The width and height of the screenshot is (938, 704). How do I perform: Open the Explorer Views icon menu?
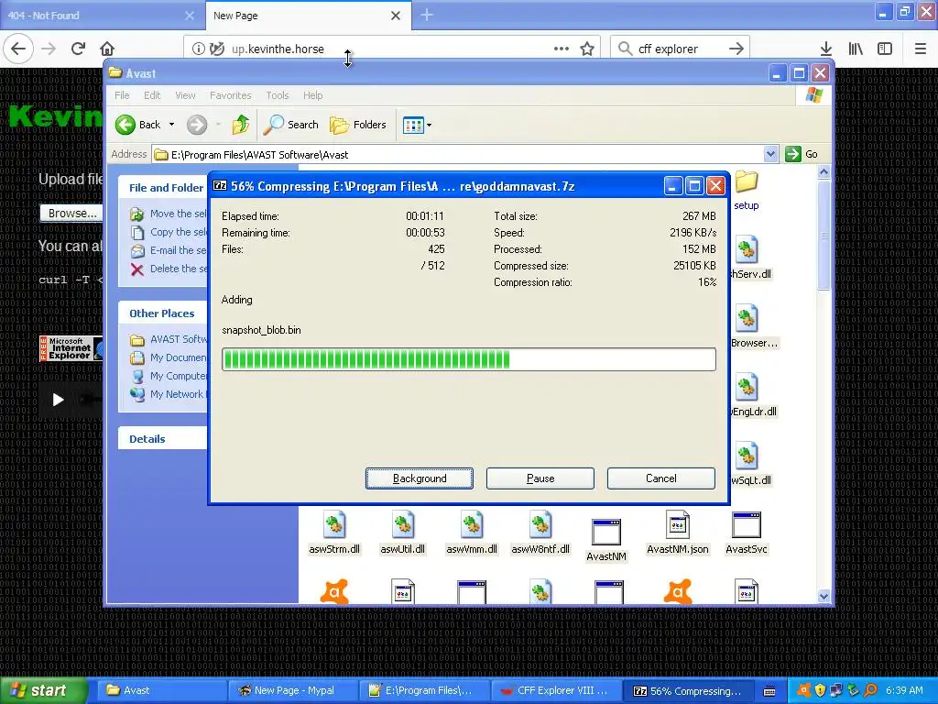[x=417, y=125]
